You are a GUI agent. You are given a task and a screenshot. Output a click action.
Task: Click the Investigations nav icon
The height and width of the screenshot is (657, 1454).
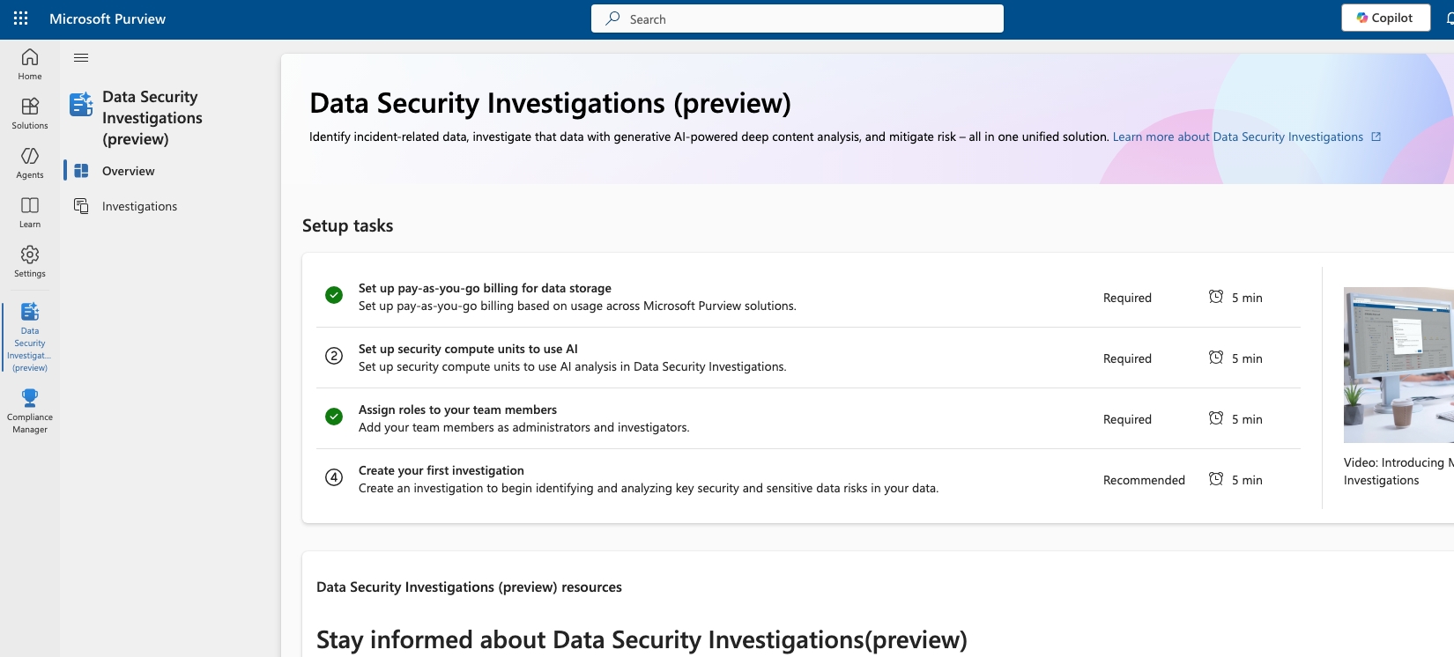81,206
